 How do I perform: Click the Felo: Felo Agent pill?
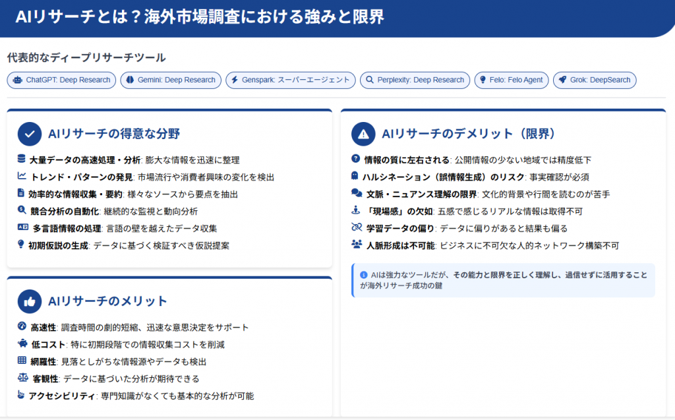[512, 80]
